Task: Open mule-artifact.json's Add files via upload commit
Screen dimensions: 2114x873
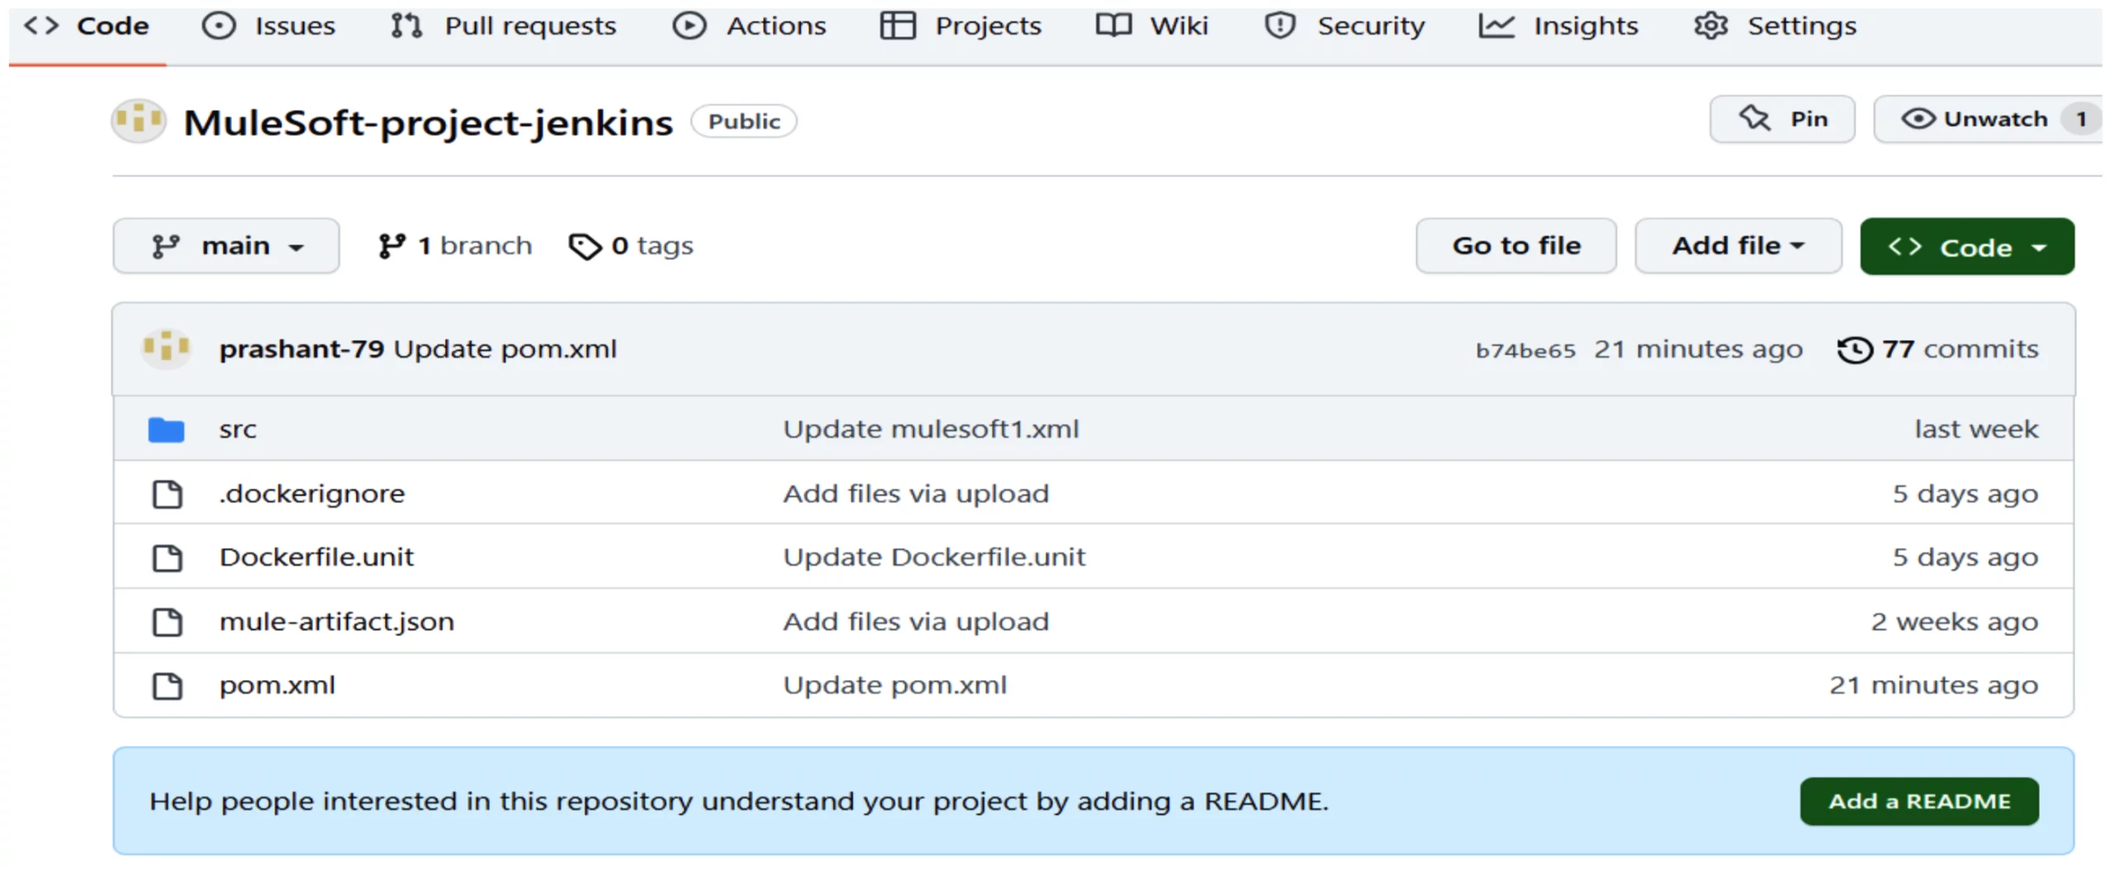Action: (x=916, y=621)
